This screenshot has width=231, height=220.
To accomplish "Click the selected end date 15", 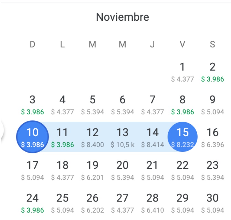I will point(182,137).
